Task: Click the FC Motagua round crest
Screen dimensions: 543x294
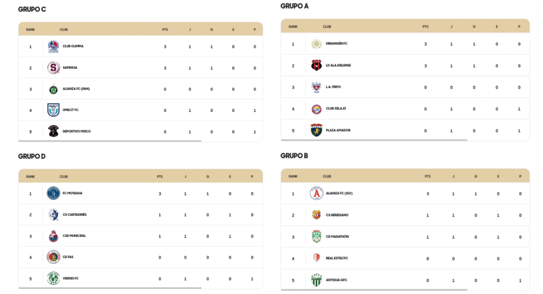Action: (54, 193)
